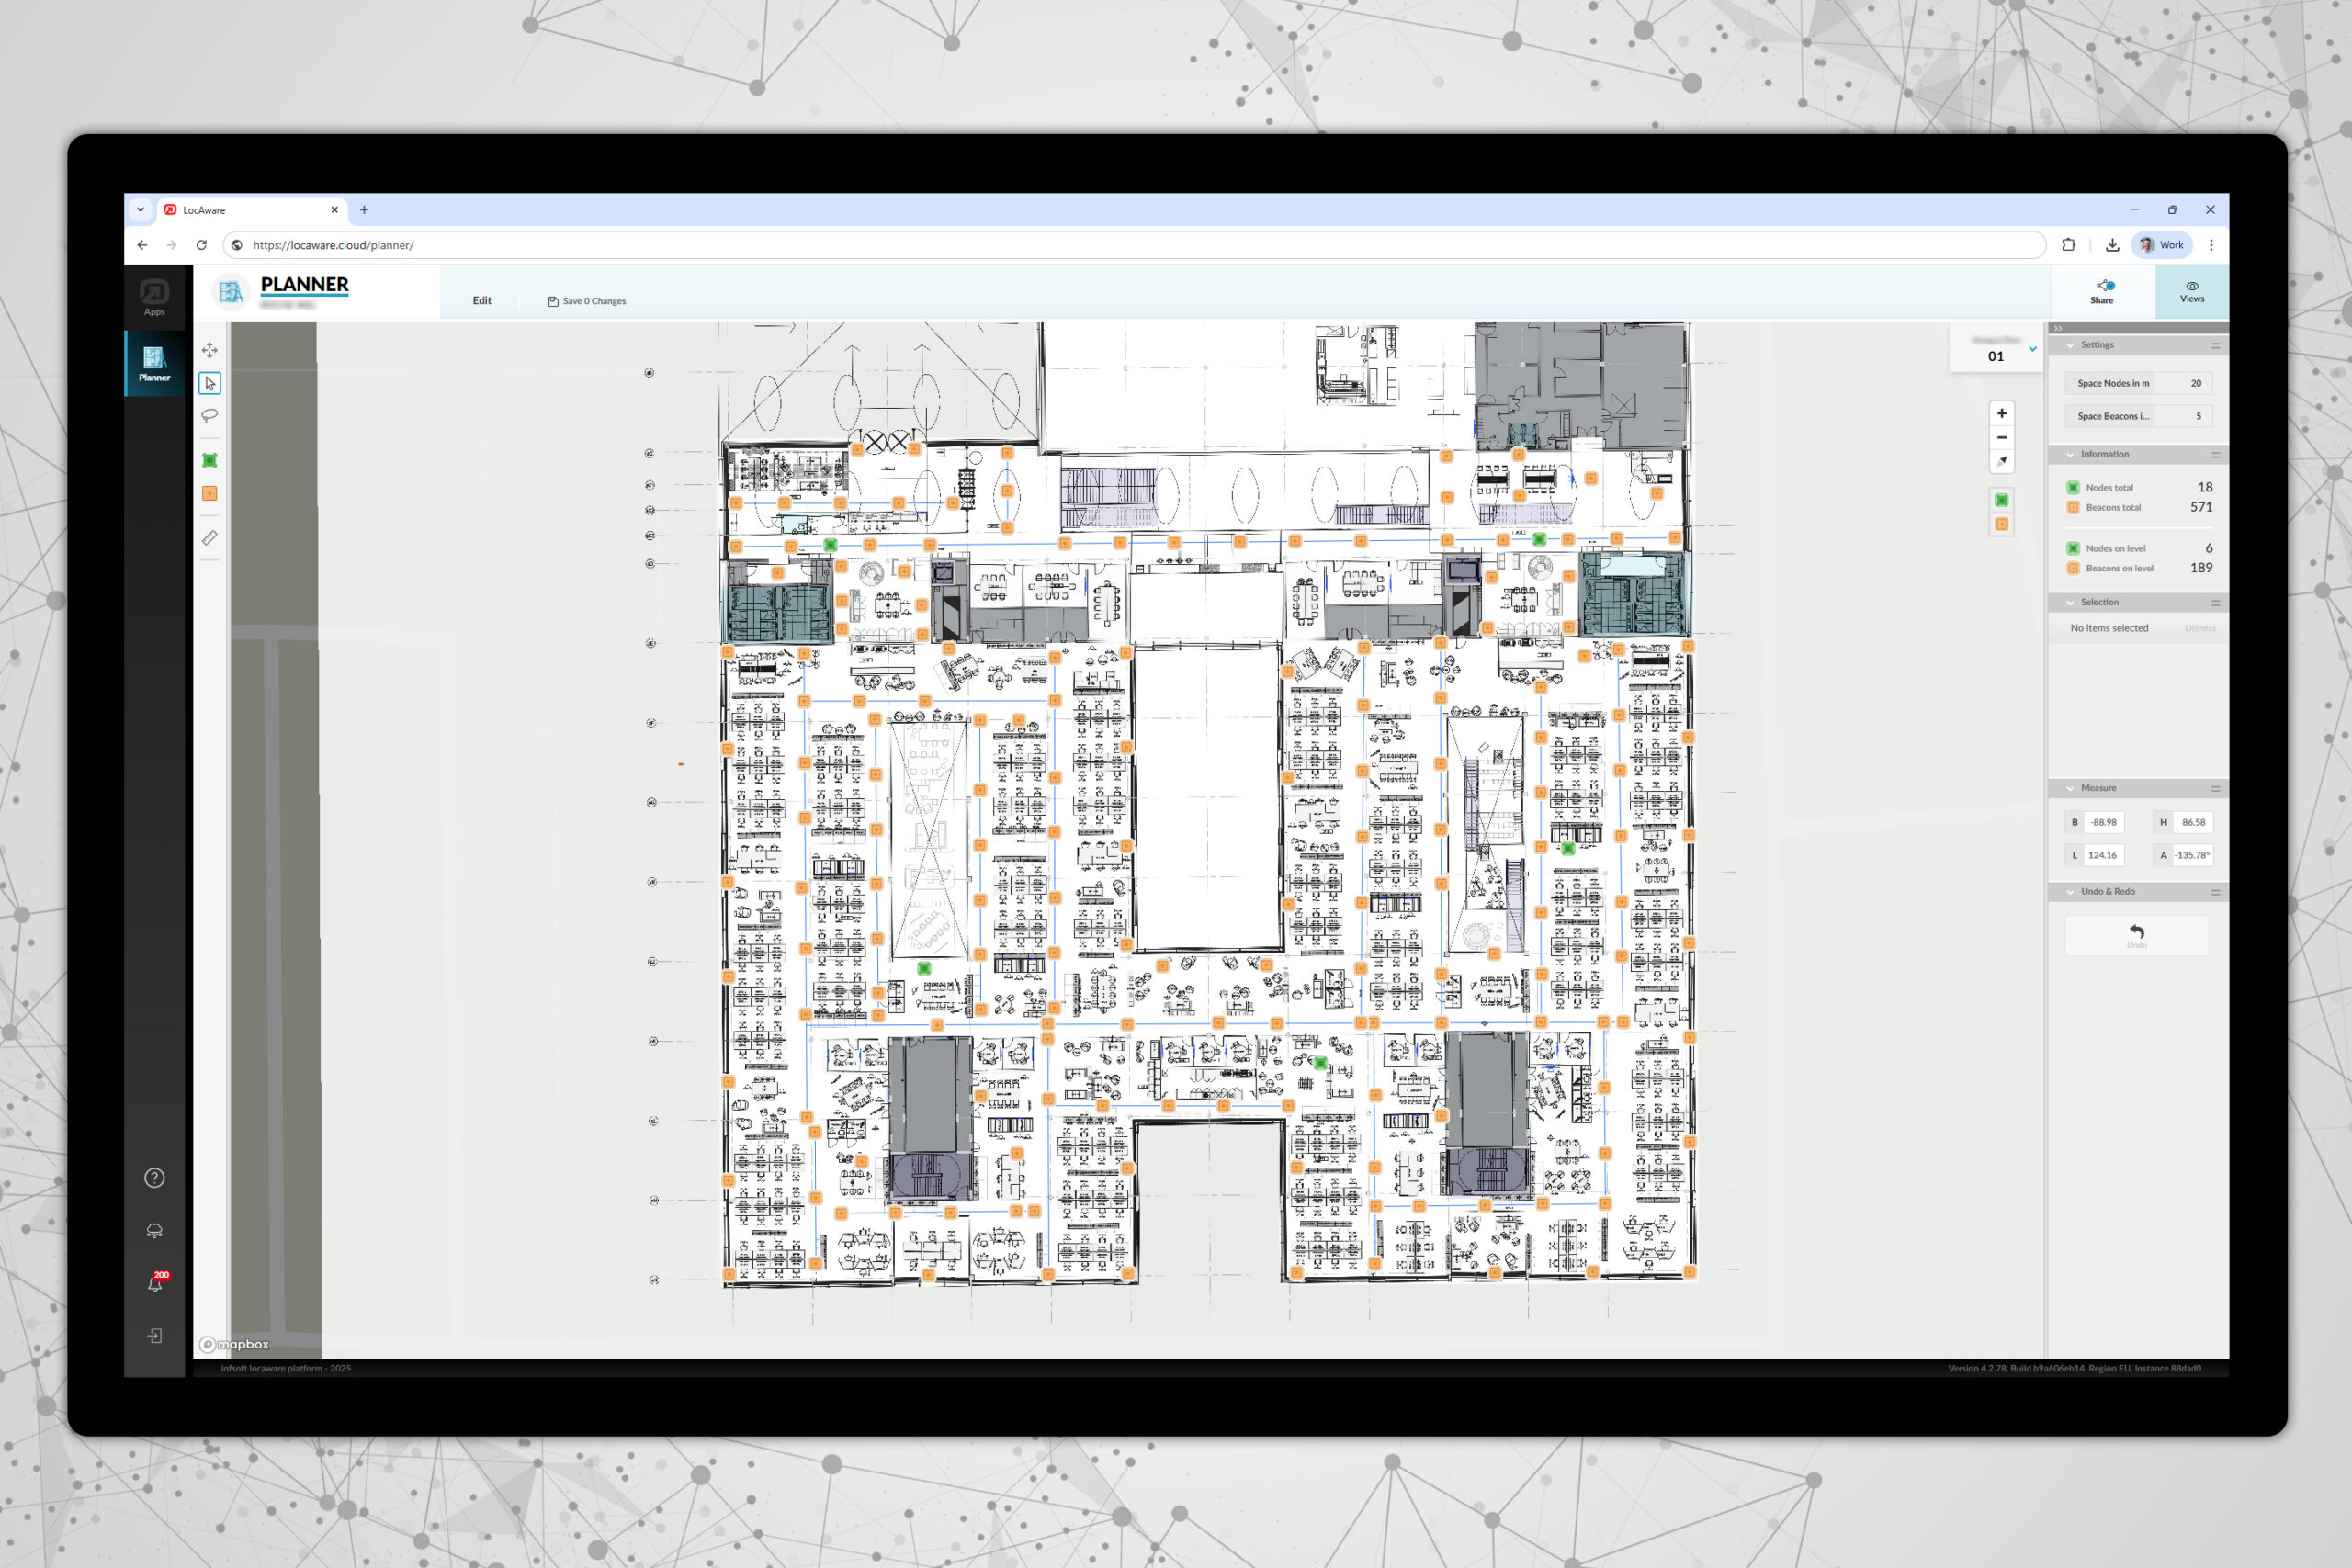The height and width of the screenshot is (1568, 2352).
Task: Open notifications via the bell showing 200
Action: tap(154, 1283)
